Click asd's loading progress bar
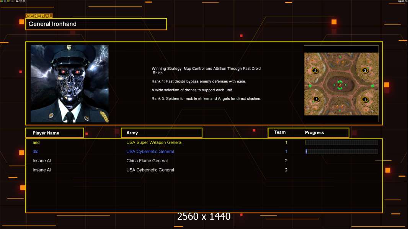Viewport: 408px width, 229px height. [x=342, y=142]
